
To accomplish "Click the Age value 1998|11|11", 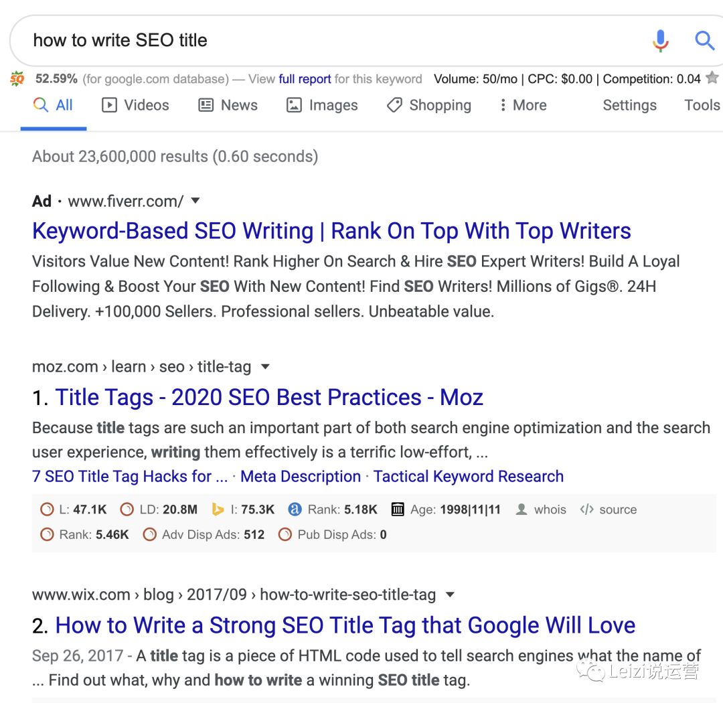I will pos(471,510).
